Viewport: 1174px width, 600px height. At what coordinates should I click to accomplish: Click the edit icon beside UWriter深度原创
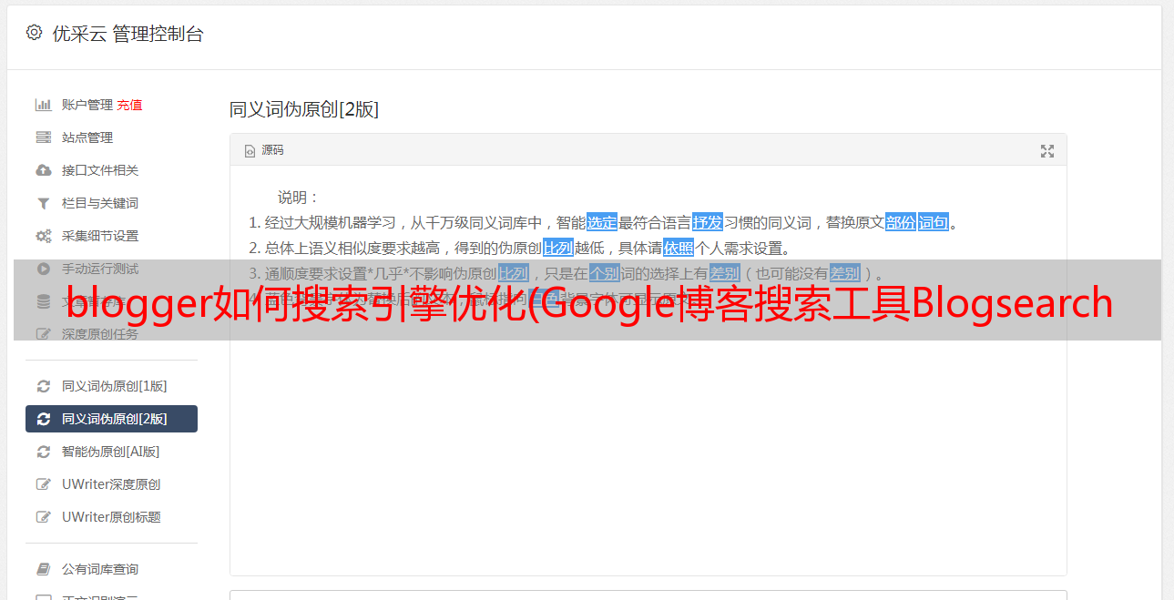[43, 484]
